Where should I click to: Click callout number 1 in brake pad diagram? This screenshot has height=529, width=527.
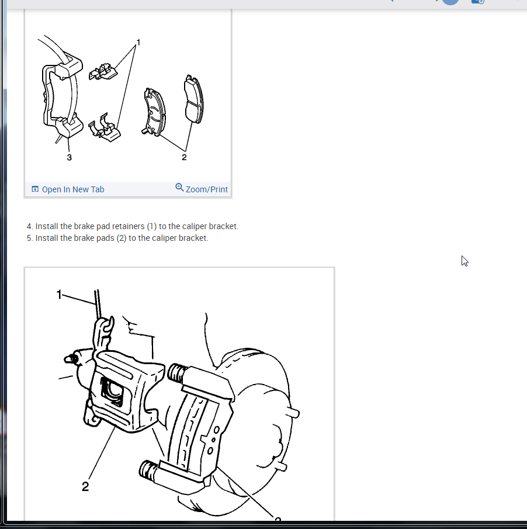pos(138,42)
